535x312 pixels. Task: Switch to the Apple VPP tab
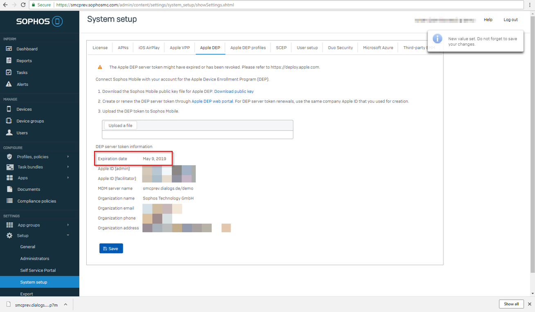pyautogui.click(x=180, y=48)
